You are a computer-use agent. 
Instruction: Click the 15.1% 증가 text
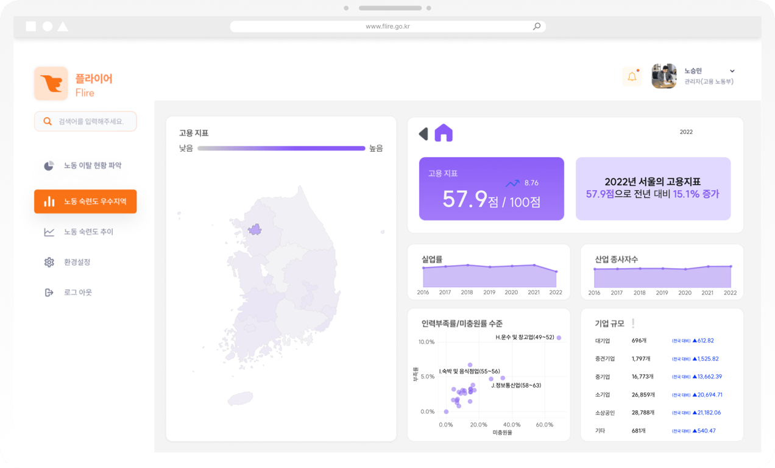pyautogui.click(x=696, y=194)
